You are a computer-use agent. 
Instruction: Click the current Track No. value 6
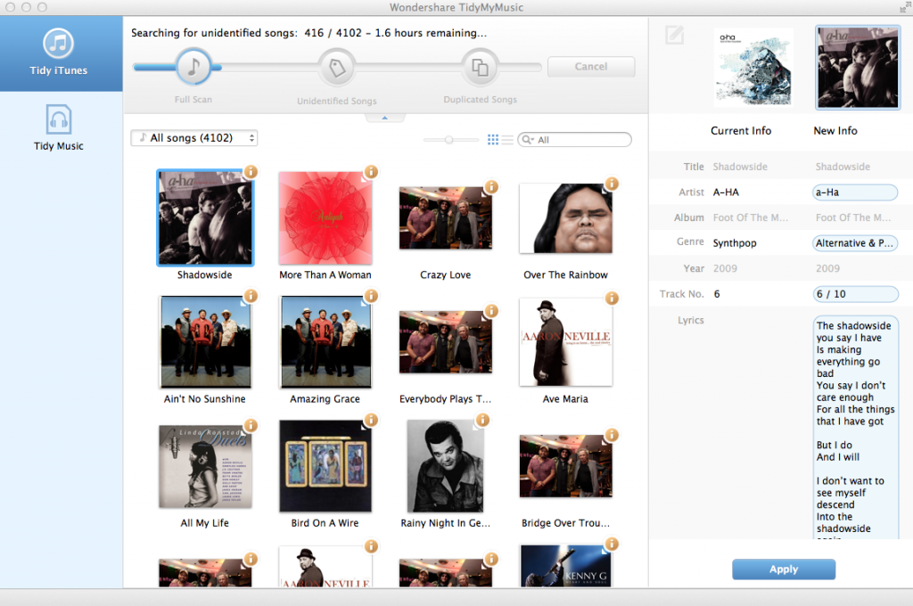[x=717, y=294]
